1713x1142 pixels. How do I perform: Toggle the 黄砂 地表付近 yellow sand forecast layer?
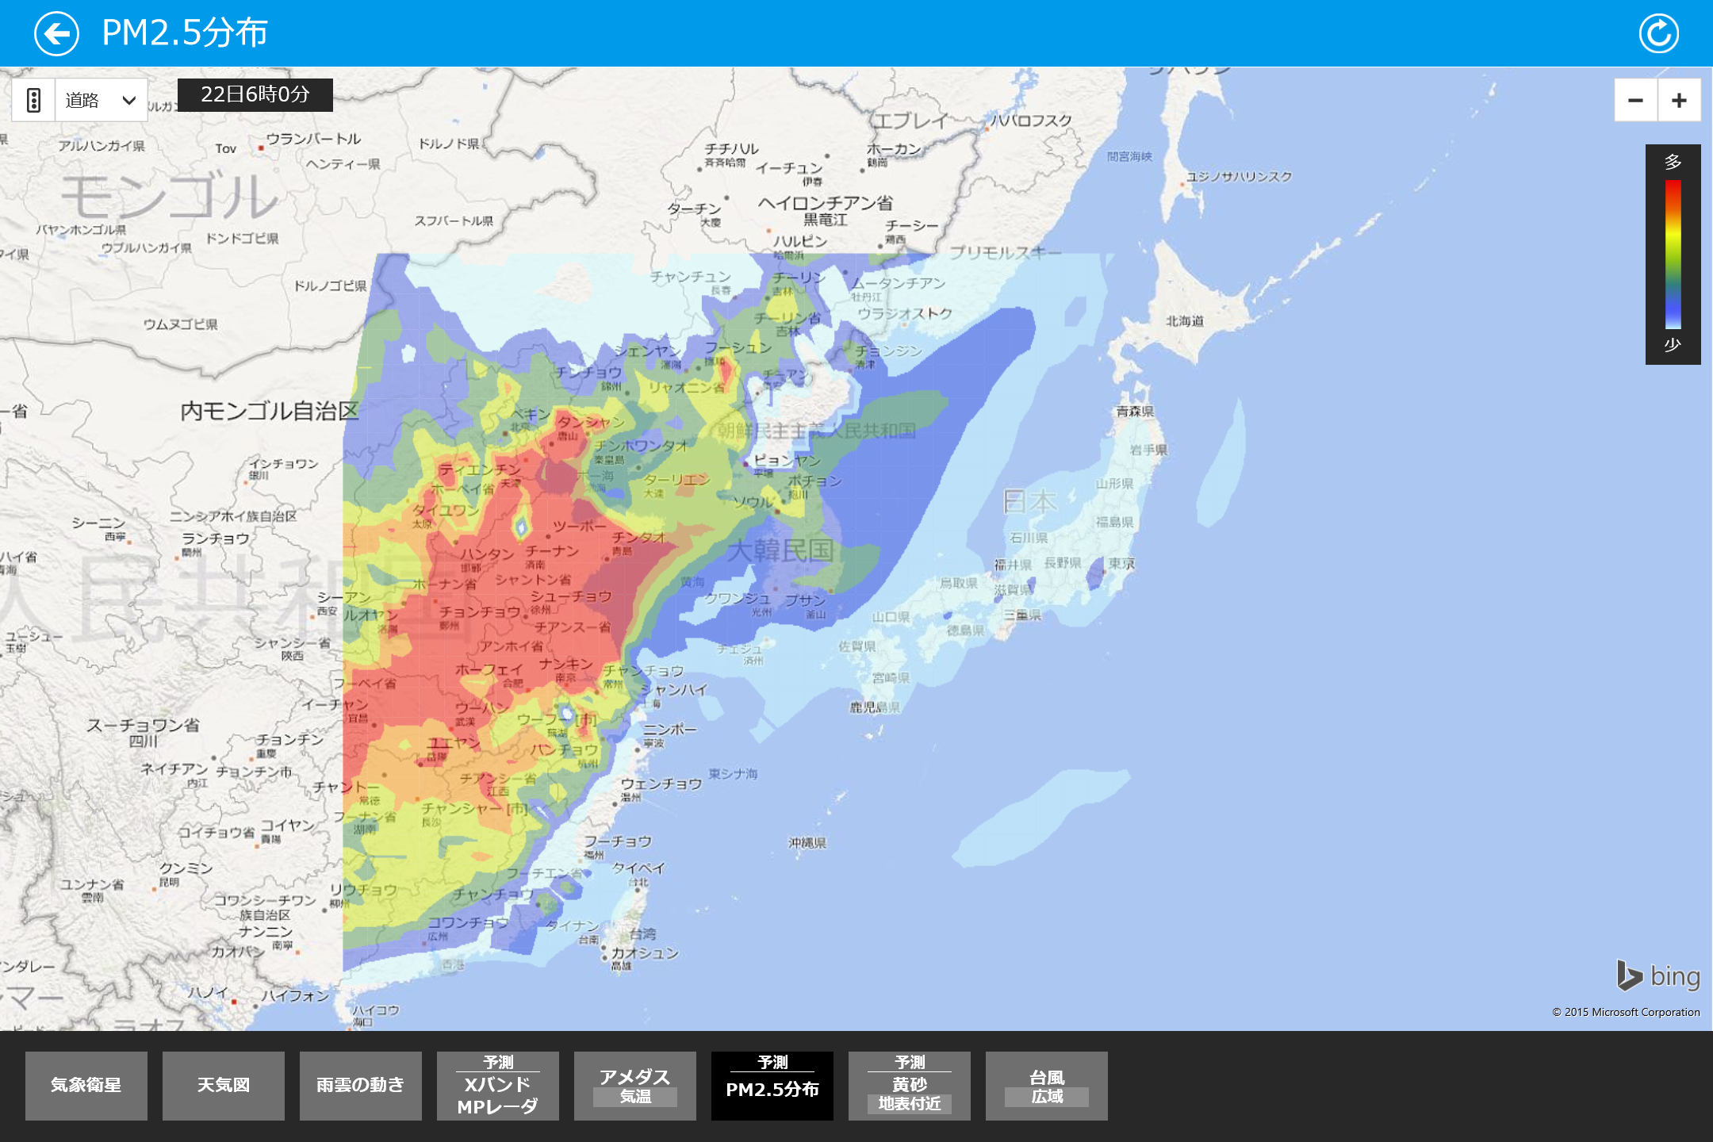[x=909, y=1085]
